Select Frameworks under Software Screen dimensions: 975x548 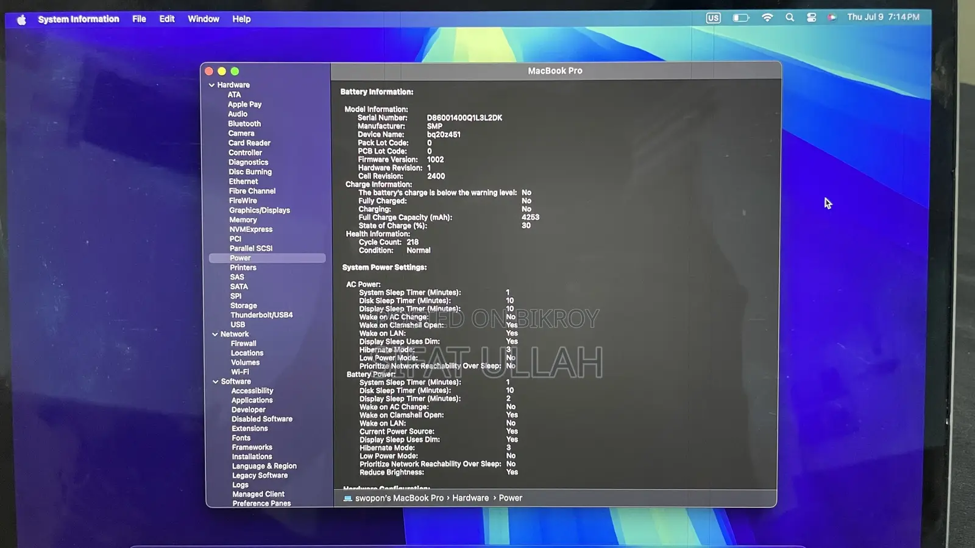click(252, 448)
